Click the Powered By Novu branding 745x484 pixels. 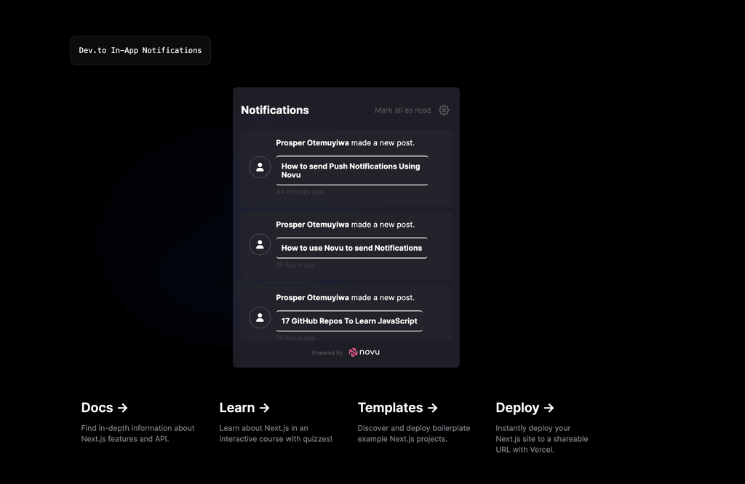(x=346, y=352)
